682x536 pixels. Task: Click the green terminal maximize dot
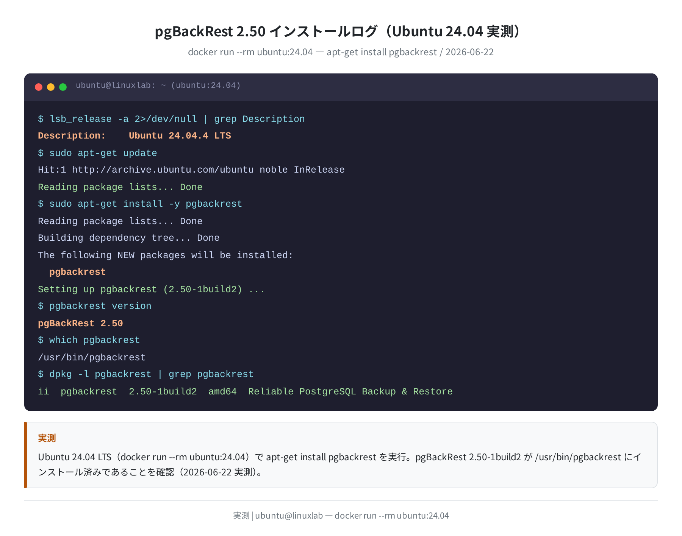[63, 87]
